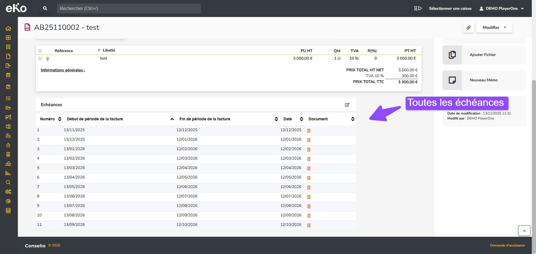Image resolution: width=536 pixels, height=254 pixels.
Task: Click trash icon for échéance 11
Action: coord(309,225)
